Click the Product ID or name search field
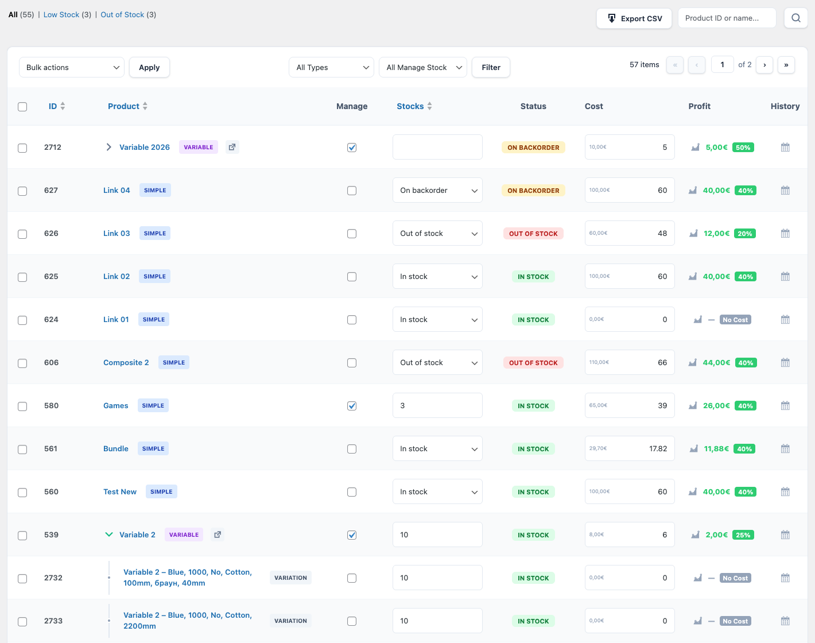Image resolution: width=815 pixels, height=643 pixels. 727,18
